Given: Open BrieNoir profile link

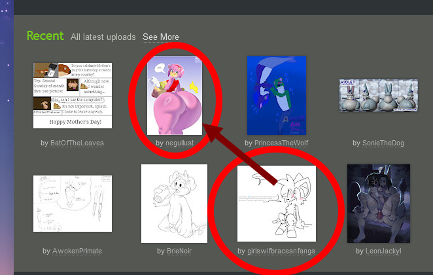Looking at the screenshot, I should (179, 251).
